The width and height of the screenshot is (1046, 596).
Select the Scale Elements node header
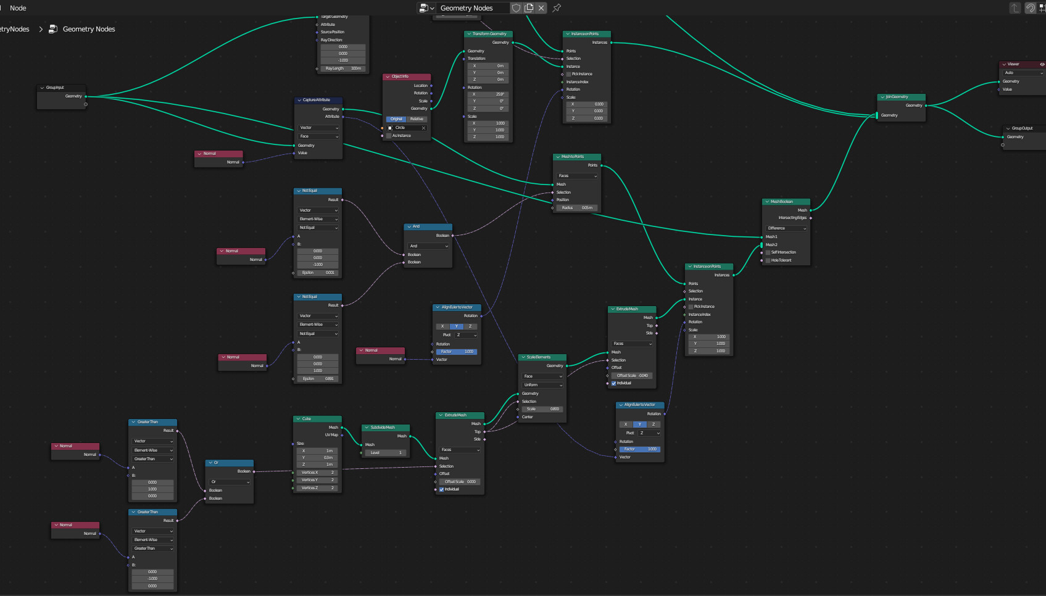tap(542, 357)
